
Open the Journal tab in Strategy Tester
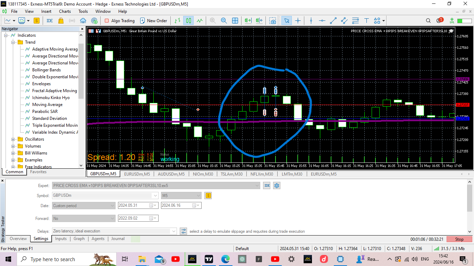pos(118,239)
